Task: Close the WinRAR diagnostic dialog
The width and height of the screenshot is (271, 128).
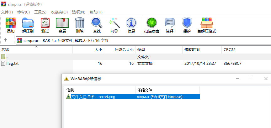Action: click(266, 79)
